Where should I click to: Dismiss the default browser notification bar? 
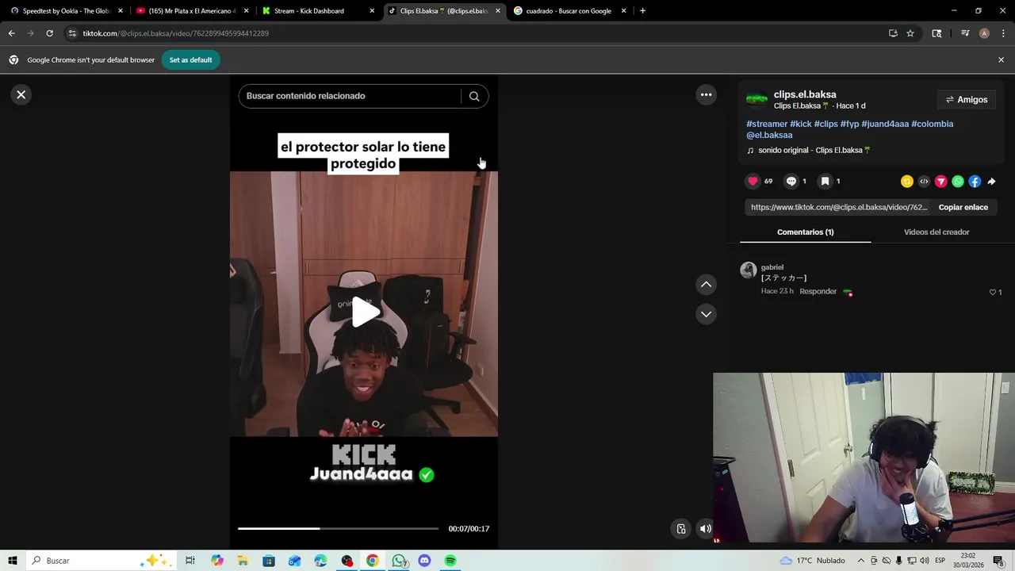[x=1001, y=59]
